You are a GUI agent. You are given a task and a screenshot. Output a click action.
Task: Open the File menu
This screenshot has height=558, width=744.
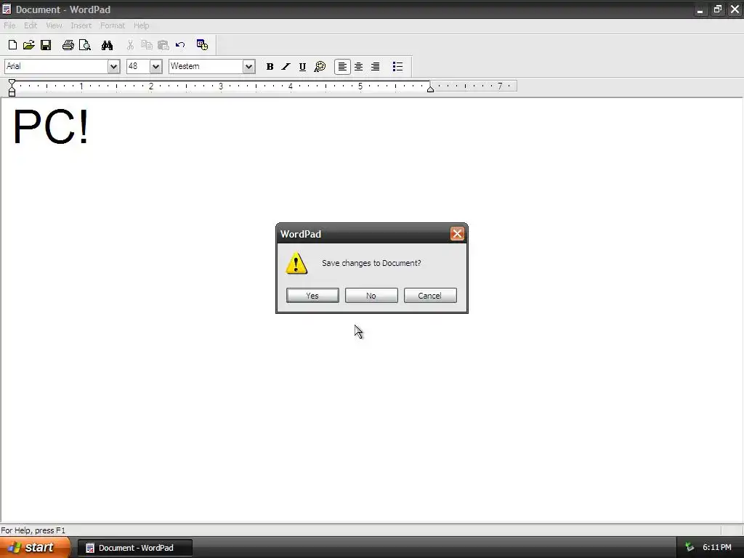[9, 25]
